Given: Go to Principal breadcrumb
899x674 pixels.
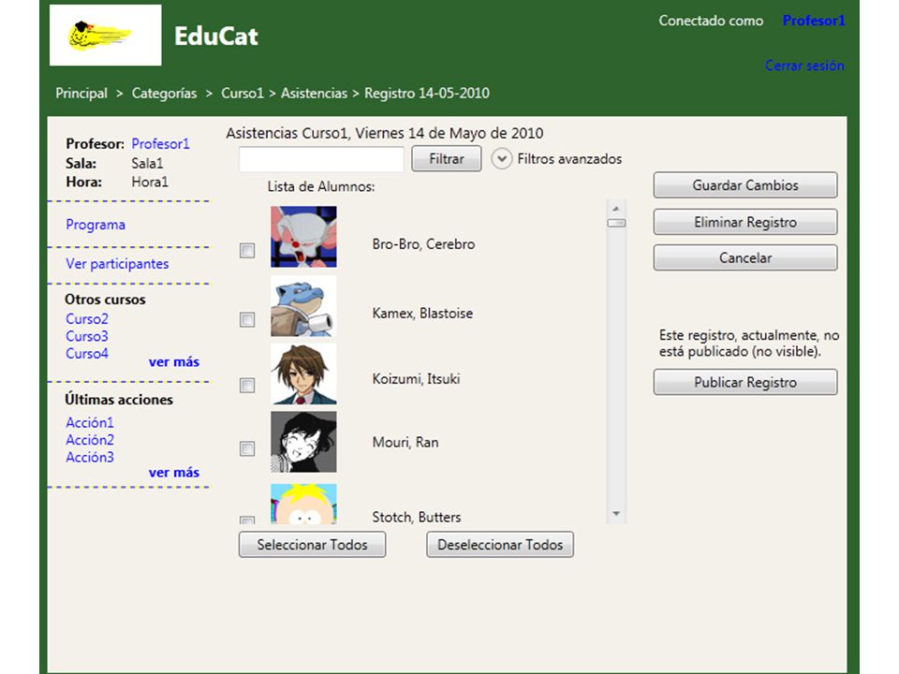Looking at the screenshot, I should (x=81, y=93).
